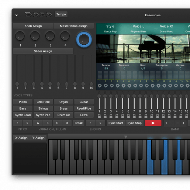The image size is (190, 190).
Task: Select the Drum Kit voice type
Action: 63,115
